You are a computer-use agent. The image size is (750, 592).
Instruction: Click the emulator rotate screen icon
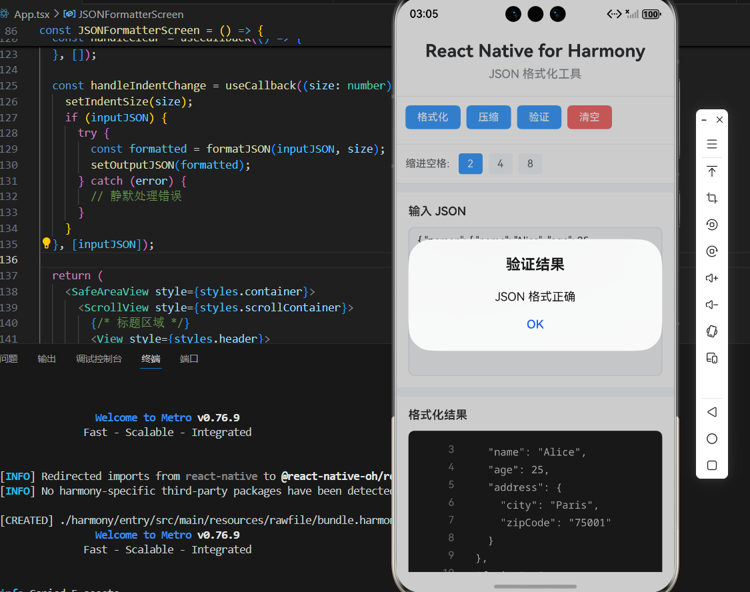[x=712, y=331]
